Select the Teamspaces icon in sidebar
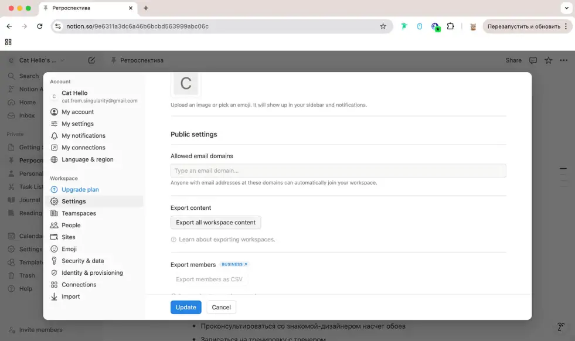Image resolution: width=575 pixels, height=341 pixels. pyautogui.click(x=55, y=213)
